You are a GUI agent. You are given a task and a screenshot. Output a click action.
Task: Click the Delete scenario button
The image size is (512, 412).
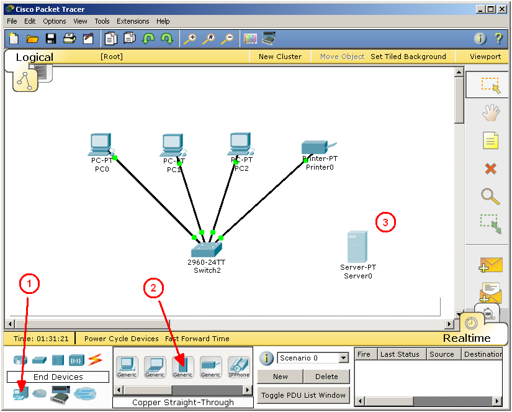326,377
